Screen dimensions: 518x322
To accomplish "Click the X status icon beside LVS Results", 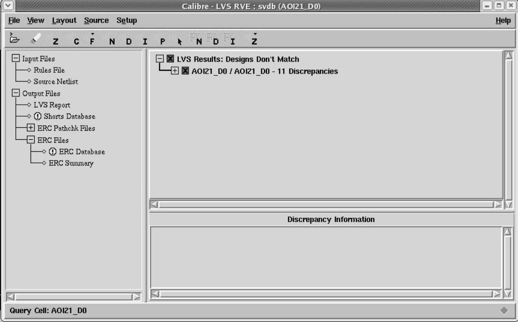I will [170, 59].
